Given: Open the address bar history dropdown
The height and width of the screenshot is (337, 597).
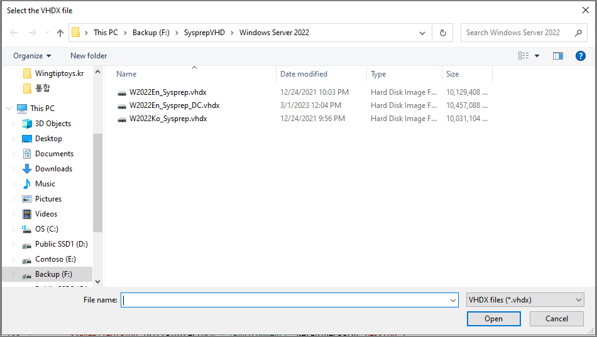Looking at the screenshot, I should [x=422, y=33].
